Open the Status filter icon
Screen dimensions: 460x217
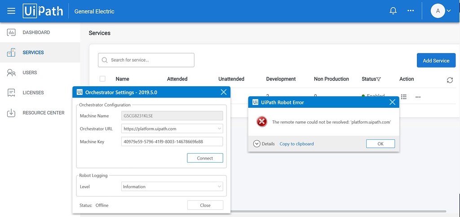pos(379,79)
